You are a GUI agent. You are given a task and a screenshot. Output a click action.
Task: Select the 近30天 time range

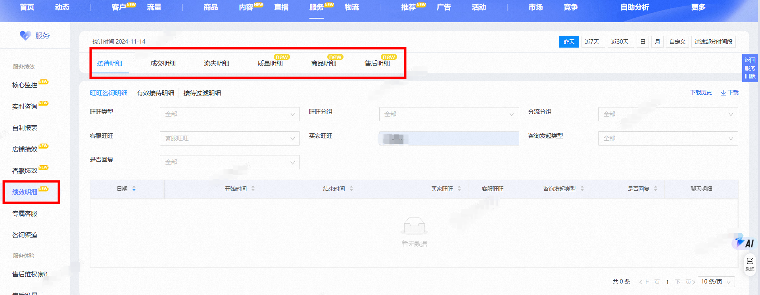pyautogui.click(x=620, y=42)
